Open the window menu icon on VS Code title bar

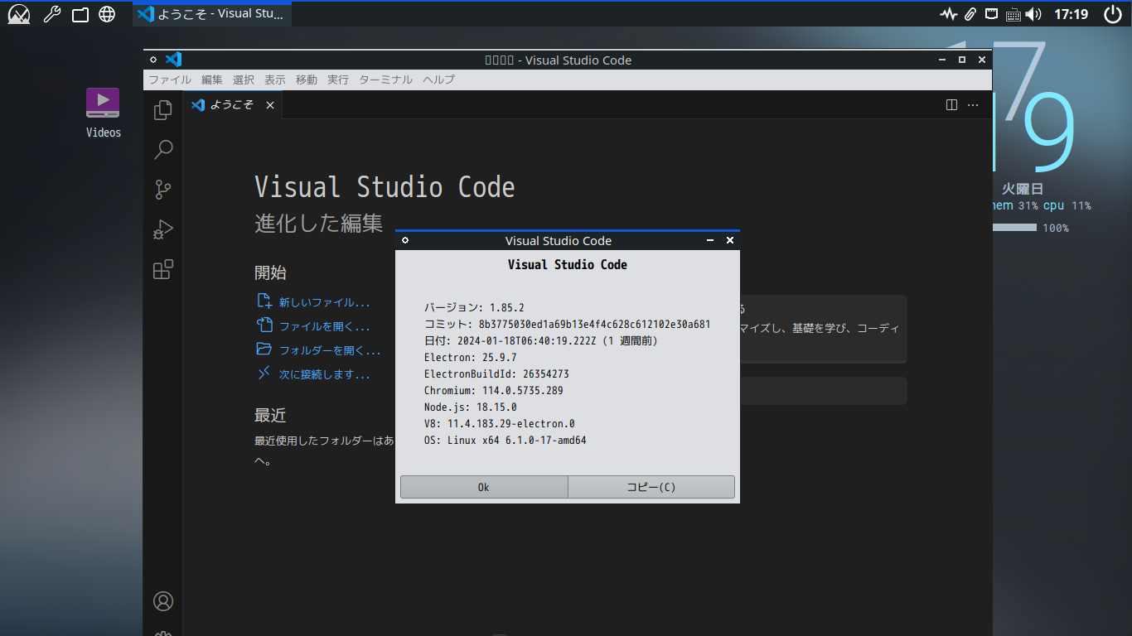(x=153, y=60)
